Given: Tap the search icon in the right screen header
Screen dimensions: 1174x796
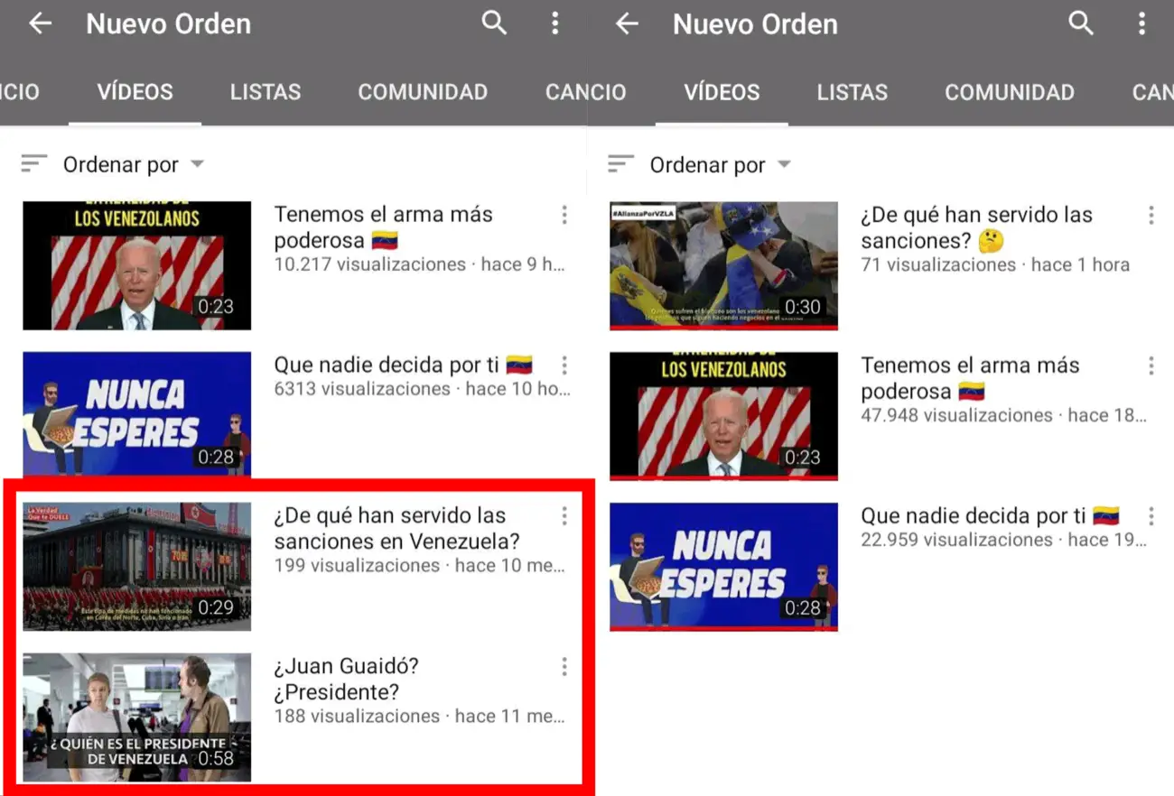Looking at the screenshot, I should [x=1081, y=24].
